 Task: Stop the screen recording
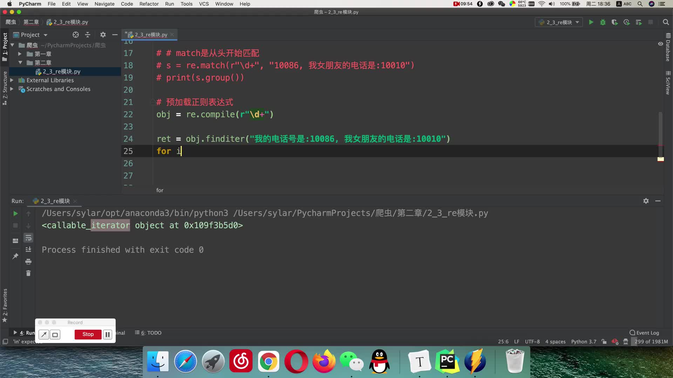pyautogui.click(x=88, y=335)
